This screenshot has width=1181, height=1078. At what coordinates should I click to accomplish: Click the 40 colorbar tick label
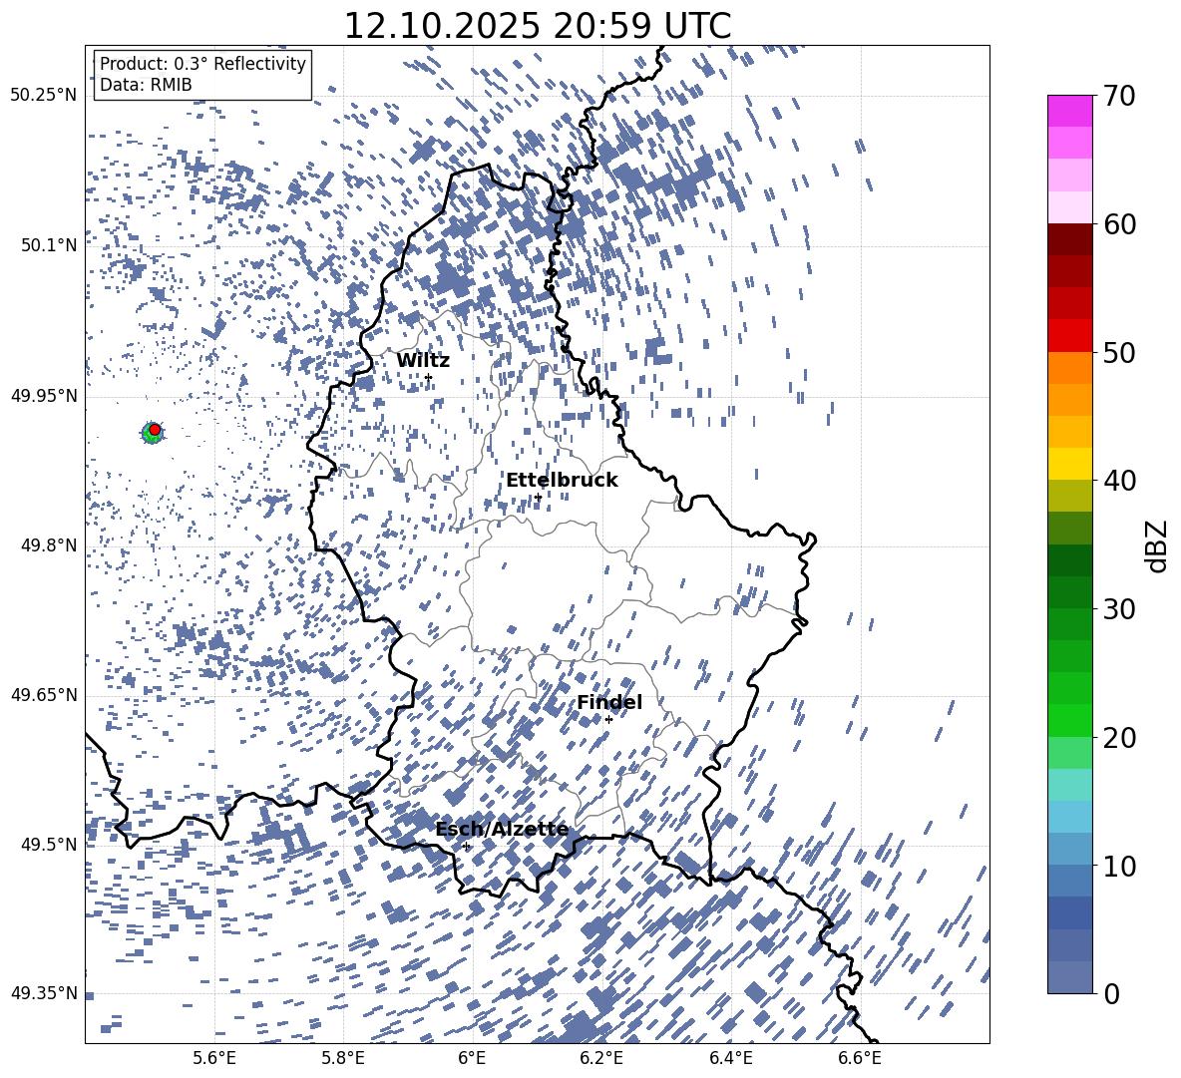point(1119,481)
